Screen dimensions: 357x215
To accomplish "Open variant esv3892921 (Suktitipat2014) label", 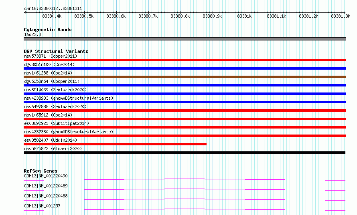I will pyautogui.click(x=57, y=123).
